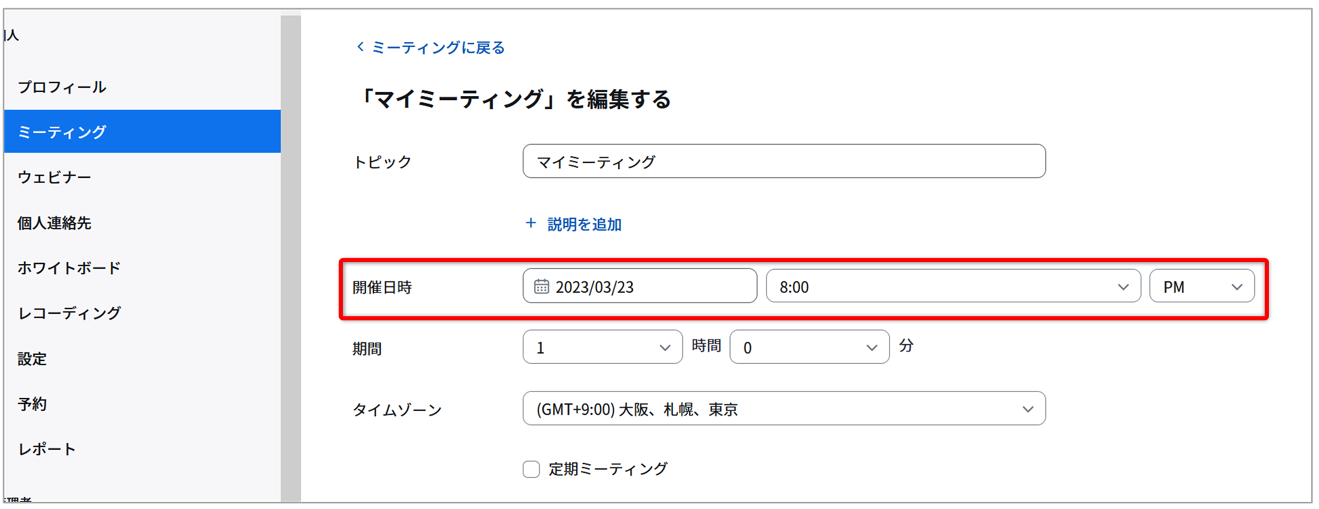This screenshot has height=509, width=1319.
Task: Expand the PM selector dropdown
Action: tap(1201, 286)
